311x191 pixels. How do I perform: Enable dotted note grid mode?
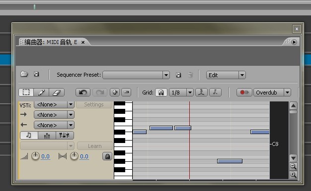(x=215, y=92)
